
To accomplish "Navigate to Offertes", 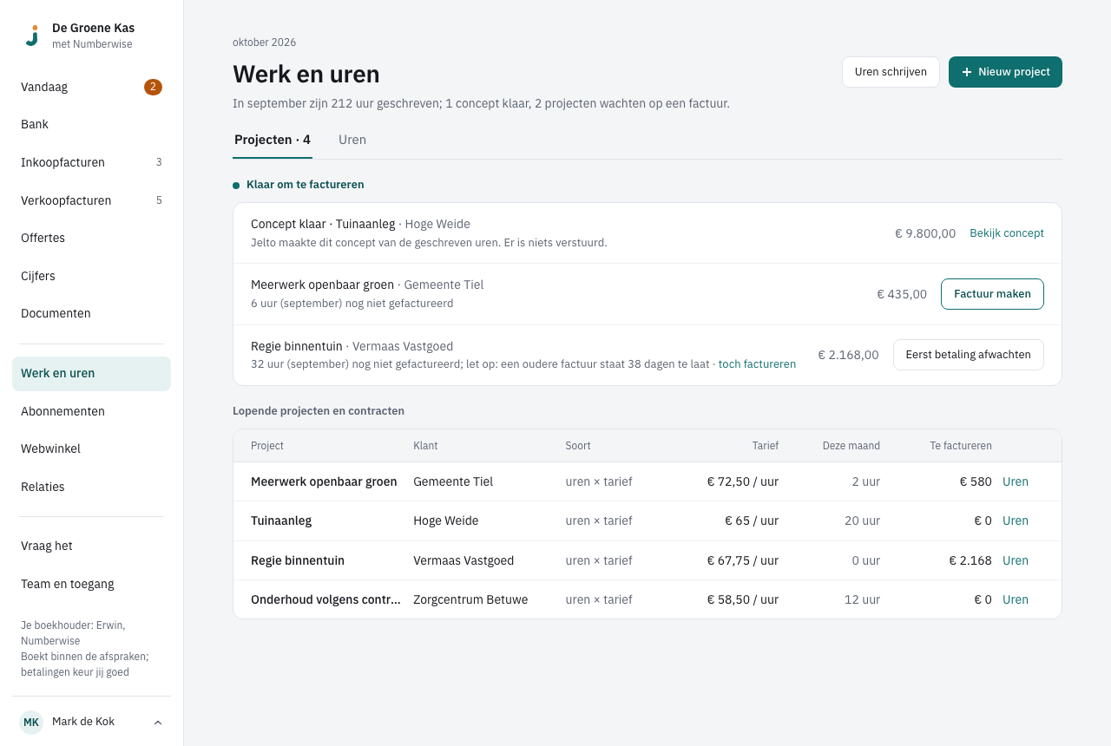I will click(91, 238).
